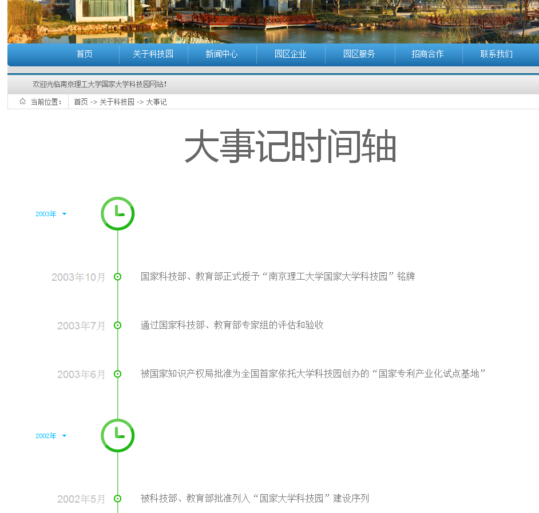Screen dimensions: 539x513
Task: Click 大事记 in the breadcrumb
Action: point(156,102)
